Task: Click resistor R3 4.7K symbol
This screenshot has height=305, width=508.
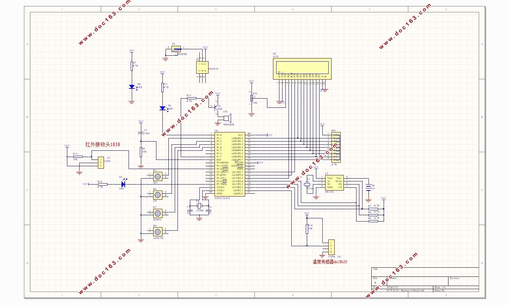Action: pyautogui.click(x=132, y=66)
